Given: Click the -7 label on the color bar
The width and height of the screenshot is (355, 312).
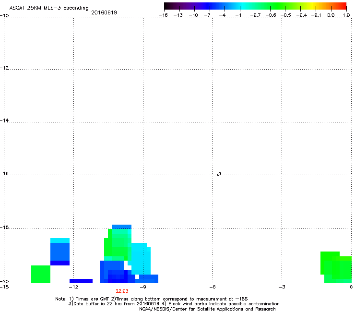Looking at the screenshot, I should click(208, 15).
